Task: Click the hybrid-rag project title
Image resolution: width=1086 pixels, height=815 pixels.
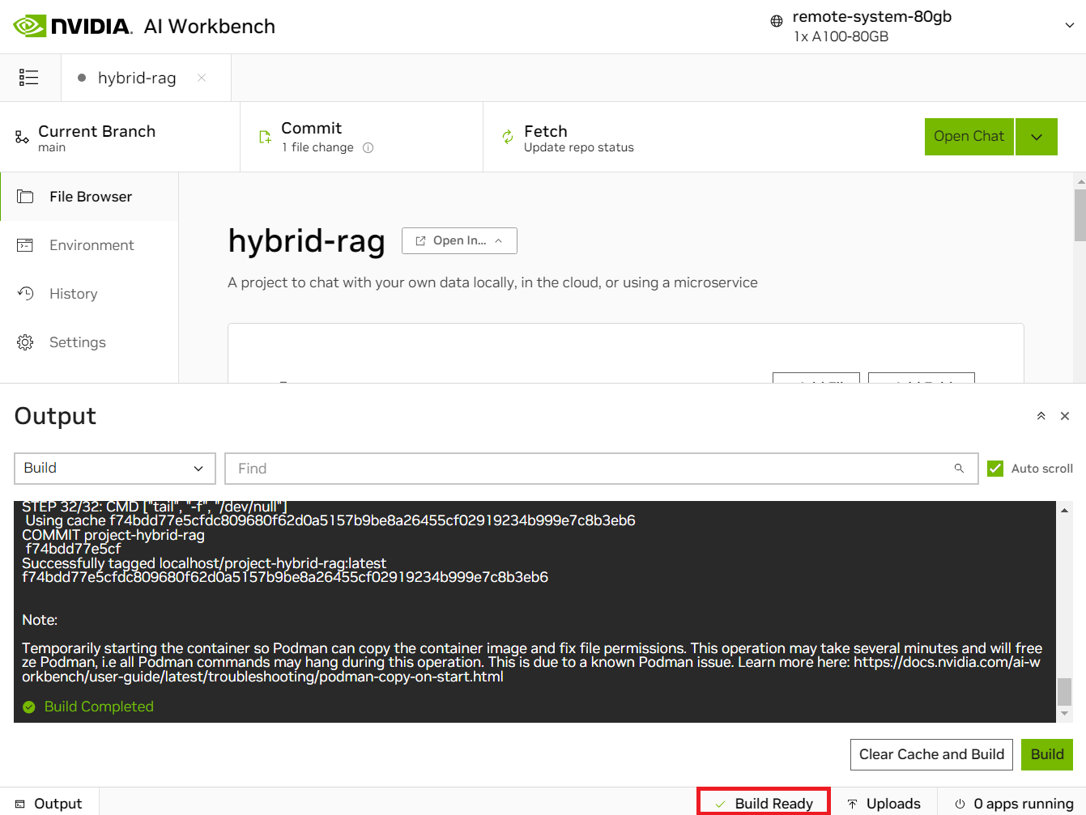Action: [306, 241]
